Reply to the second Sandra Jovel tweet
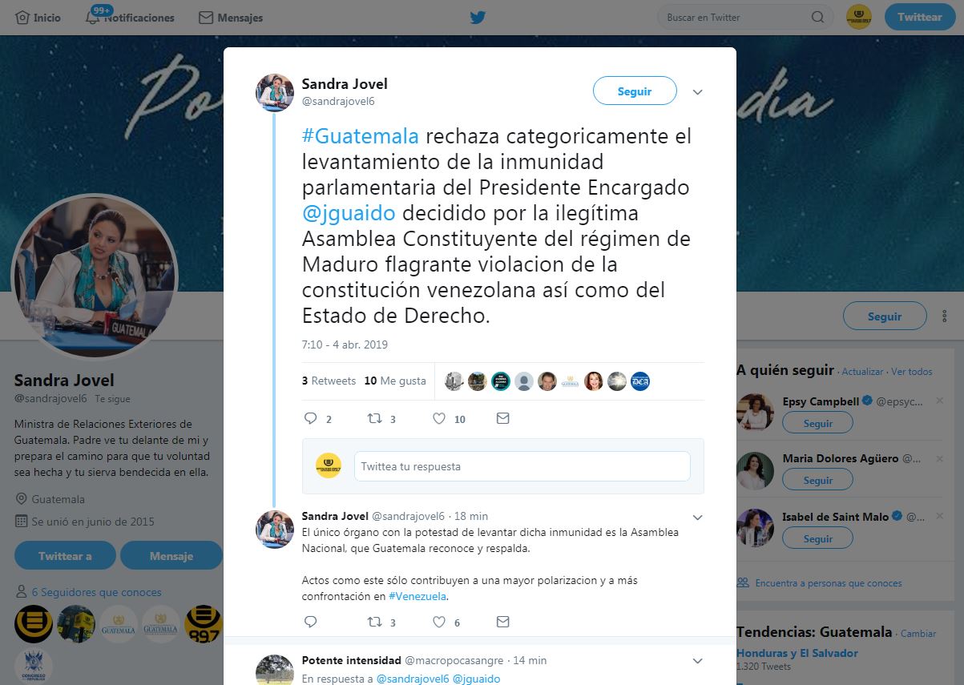Screen dimensions: 964x685 click(311, 622)
